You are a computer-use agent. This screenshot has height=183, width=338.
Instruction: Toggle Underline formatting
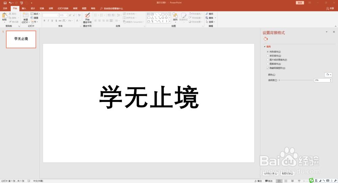52,21
